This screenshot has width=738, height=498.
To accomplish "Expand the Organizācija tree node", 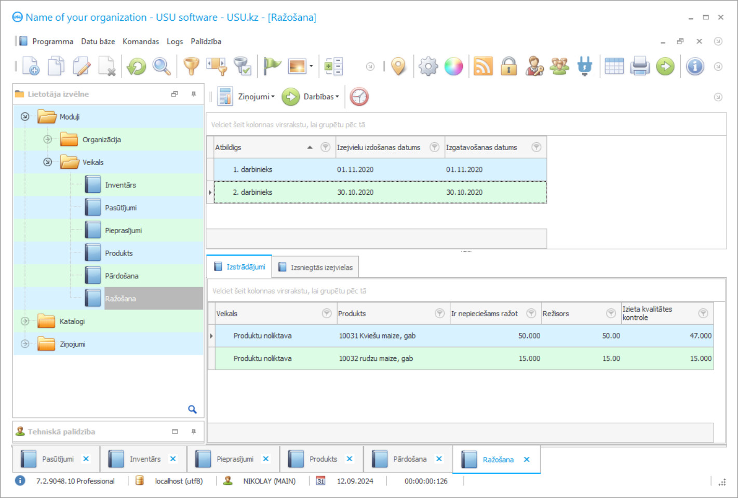I will click(x=48, y=139).
